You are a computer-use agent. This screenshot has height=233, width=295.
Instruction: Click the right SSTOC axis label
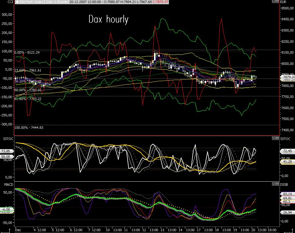(285, 139)
